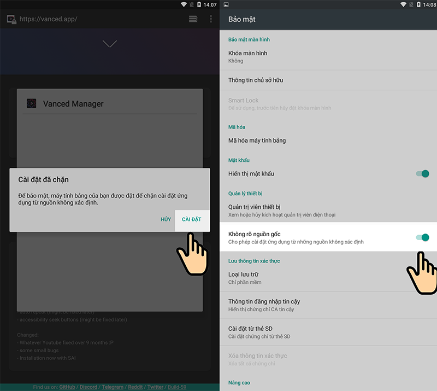Tap the Bảo mật màn hình section header
This screenshot has height=391, width=437.
(249, 39)
